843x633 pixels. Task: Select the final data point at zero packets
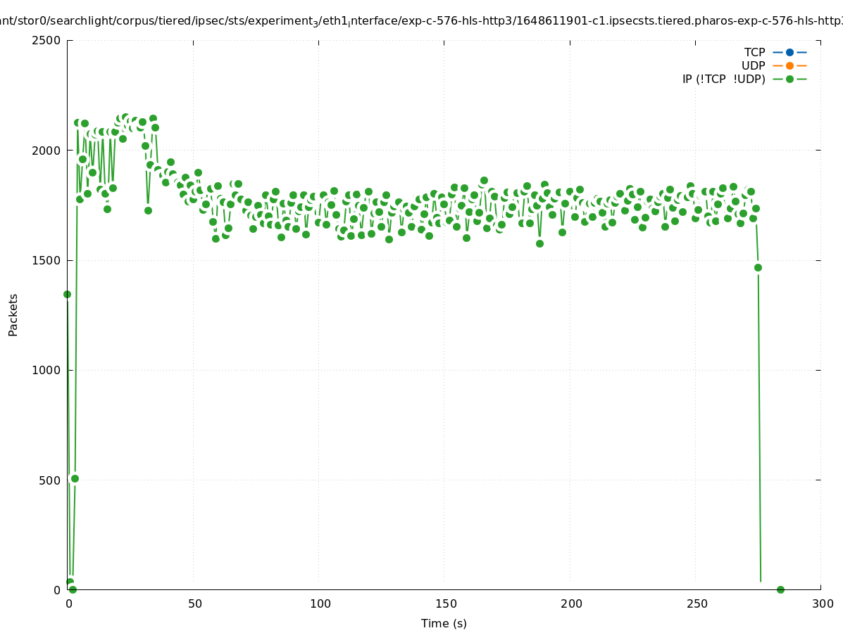[x=780, y=589]
